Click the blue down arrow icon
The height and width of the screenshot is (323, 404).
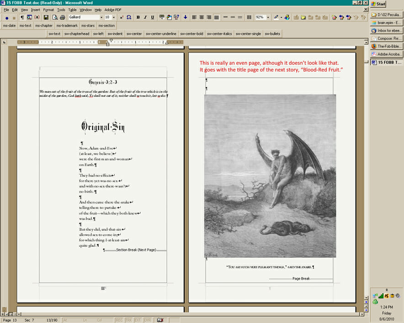185,17
